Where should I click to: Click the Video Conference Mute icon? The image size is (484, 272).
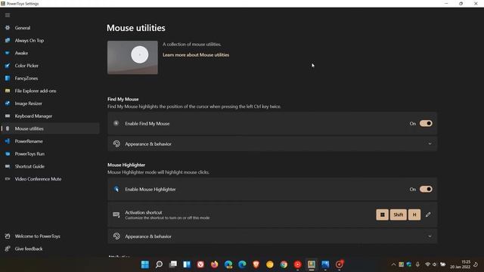(8, 179)
